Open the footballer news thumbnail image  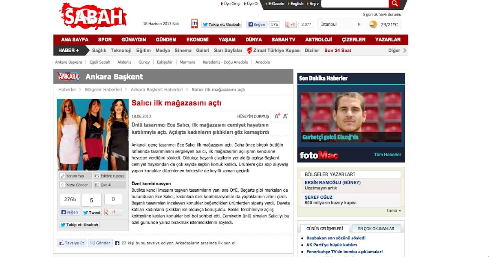click(351, 117)
